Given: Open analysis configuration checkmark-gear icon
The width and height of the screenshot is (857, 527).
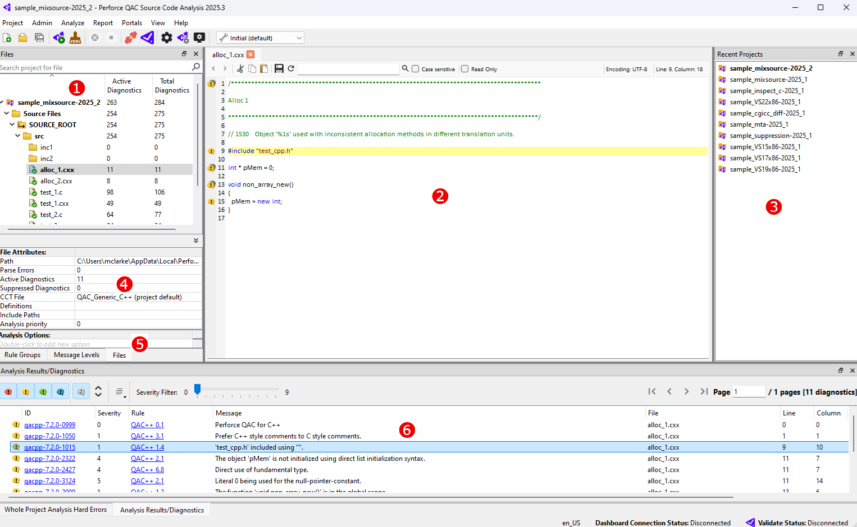Looking at the screenshot, I should 183,38.
